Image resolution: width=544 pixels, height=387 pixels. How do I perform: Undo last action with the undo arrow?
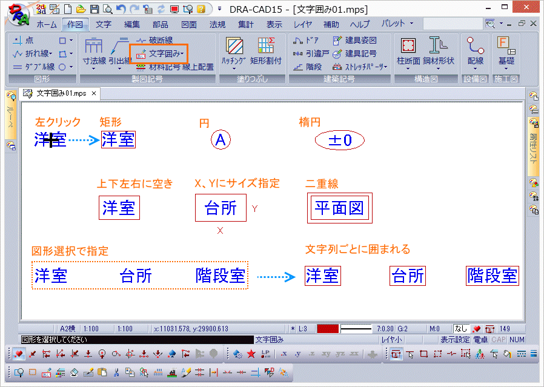[x=121, y=8]
